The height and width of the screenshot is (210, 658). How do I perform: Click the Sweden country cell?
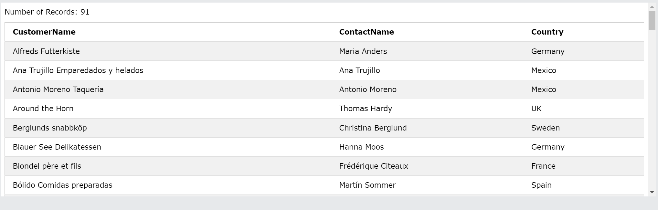[546, 128]
